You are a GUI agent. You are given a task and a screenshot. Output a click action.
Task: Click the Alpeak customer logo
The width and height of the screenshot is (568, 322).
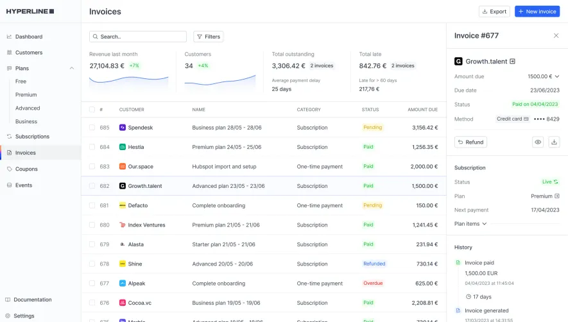pos(123,284)
